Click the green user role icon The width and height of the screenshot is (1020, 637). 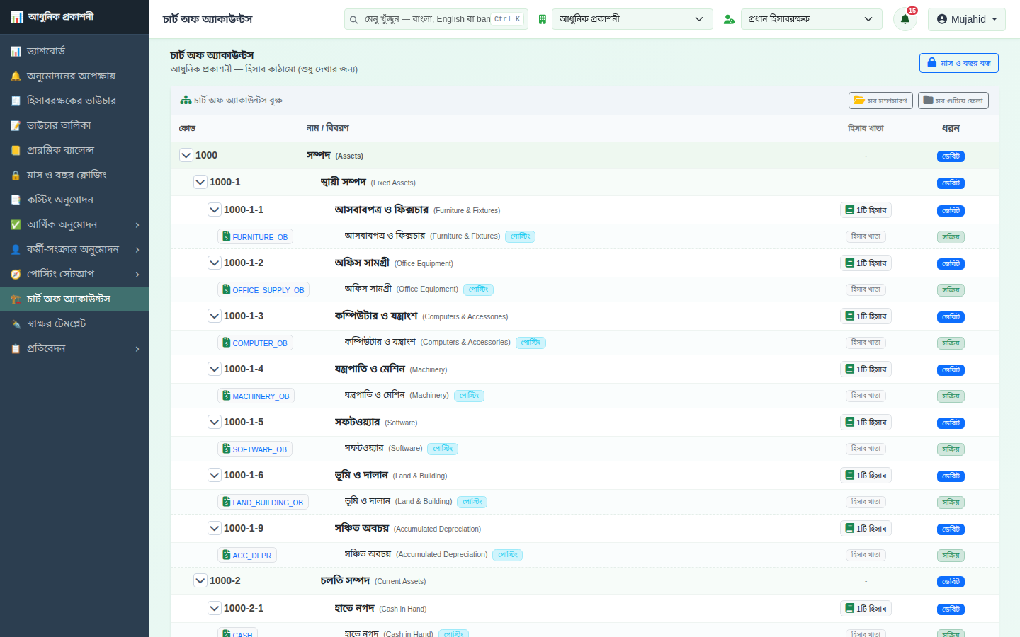click(x=729, y=19)
